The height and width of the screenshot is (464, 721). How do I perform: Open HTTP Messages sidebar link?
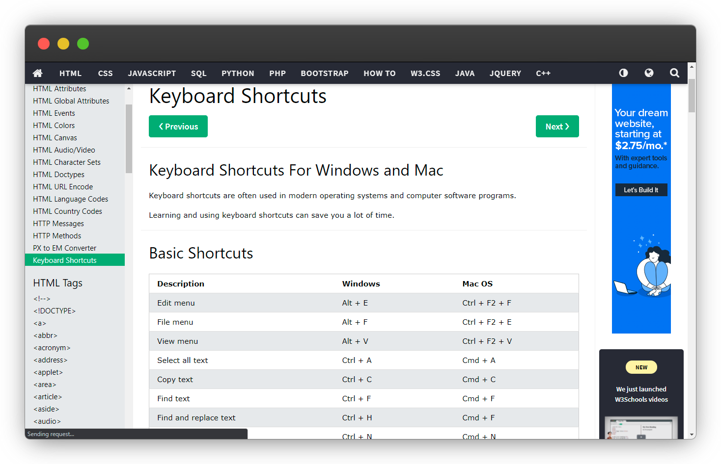point(58,224)
